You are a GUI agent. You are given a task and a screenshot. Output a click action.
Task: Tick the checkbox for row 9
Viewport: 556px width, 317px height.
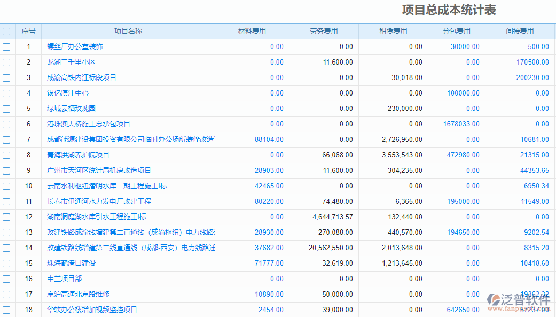pyautogui.click(x=6, y=171)
